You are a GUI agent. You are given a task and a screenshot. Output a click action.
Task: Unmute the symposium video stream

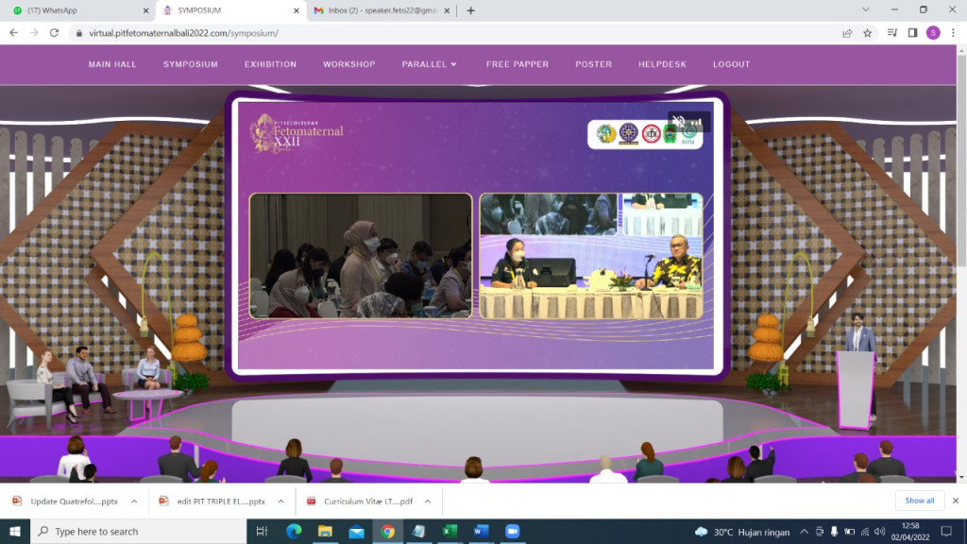678,122
